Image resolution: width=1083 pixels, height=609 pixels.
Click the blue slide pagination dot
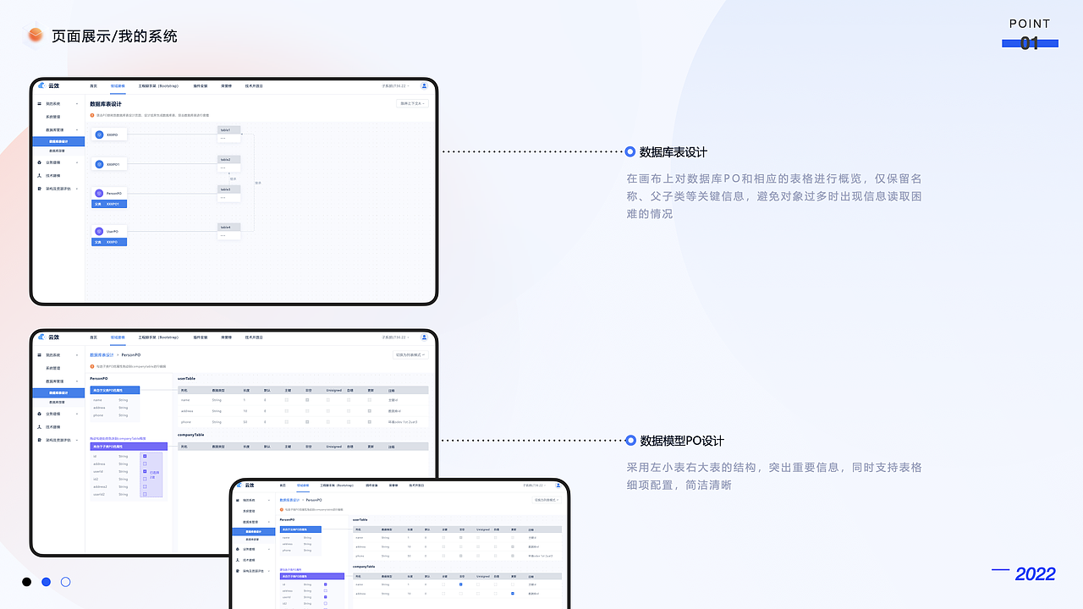click(47, 582)
